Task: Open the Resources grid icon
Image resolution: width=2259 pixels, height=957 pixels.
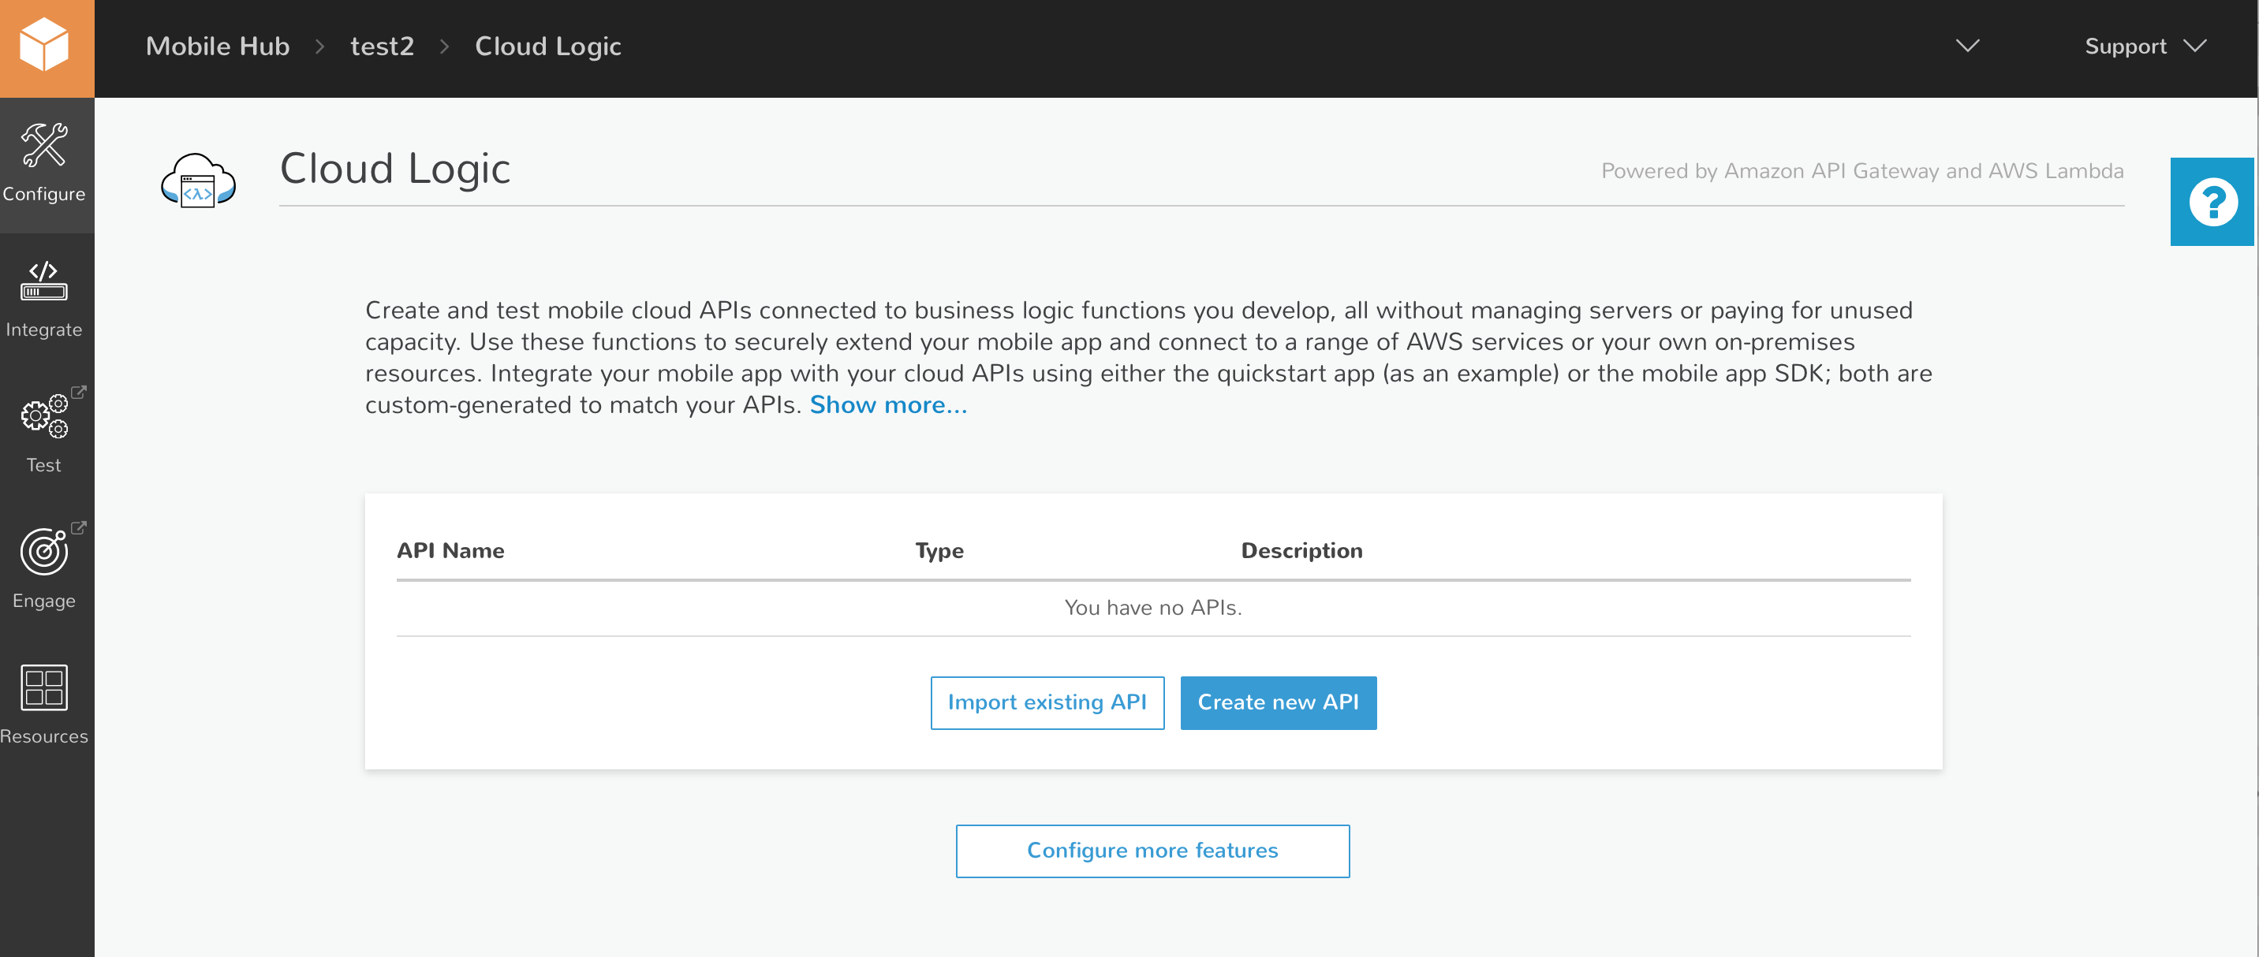Action: (x=44, y=687)
